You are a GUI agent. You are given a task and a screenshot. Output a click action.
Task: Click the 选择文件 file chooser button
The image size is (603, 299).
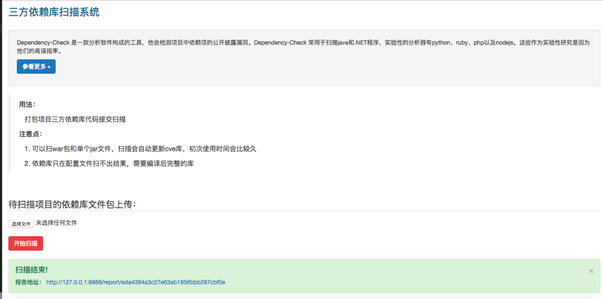pos(21,224)
